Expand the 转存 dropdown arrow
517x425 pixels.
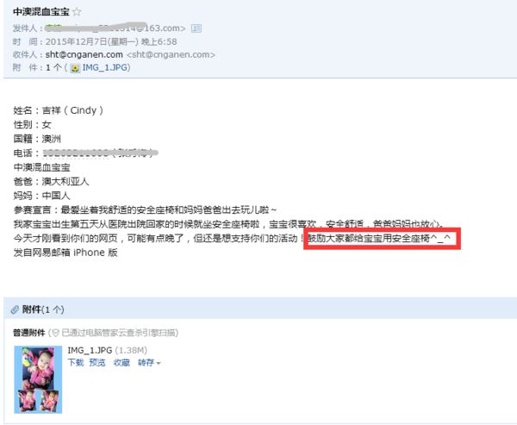click(159, 363)
